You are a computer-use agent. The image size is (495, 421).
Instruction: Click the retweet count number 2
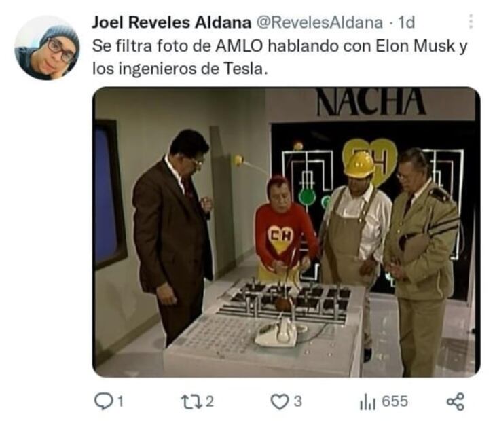coord(210,402)
